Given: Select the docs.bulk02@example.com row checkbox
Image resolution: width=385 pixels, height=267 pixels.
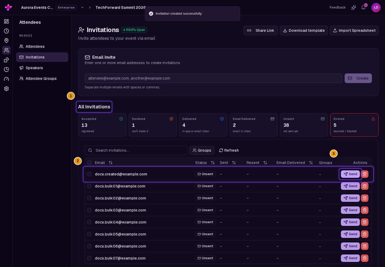Looking at the screenshot, I should 89,198.
